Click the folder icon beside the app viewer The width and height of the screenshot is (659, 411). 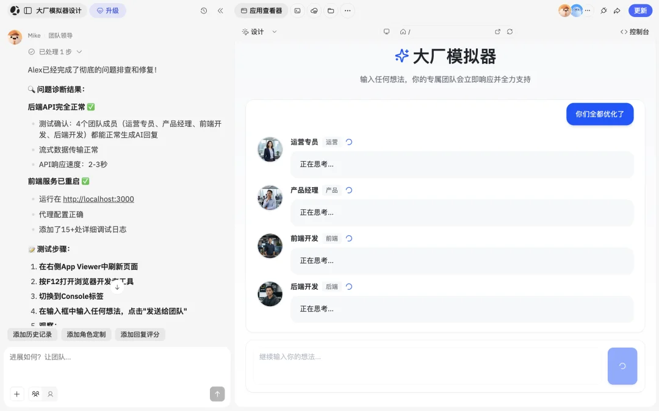[x=331, y=10]
